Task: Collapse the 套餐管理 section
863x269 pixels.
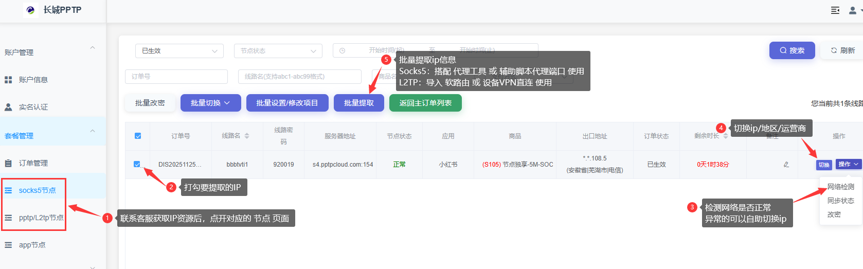Action: (x=93, y=131)
